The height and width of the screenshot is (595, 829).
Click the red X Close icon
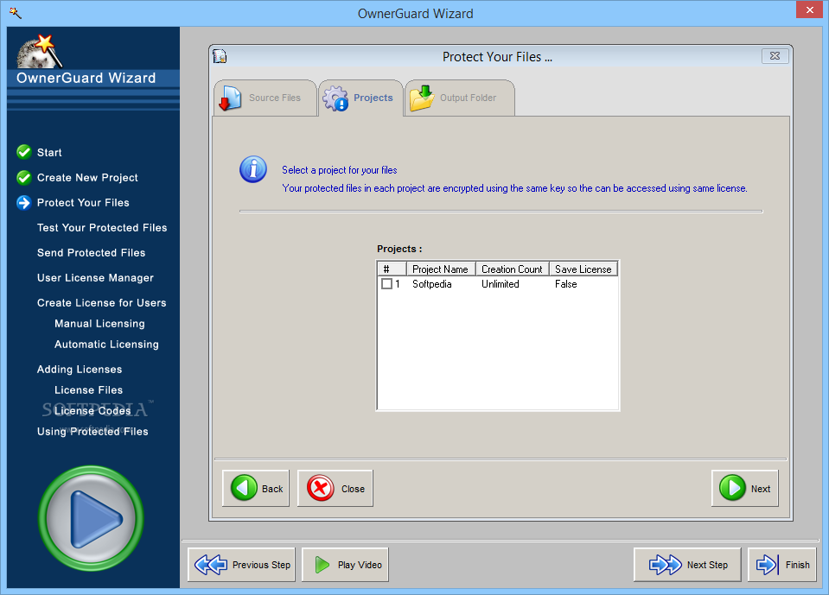coord(321,489)
